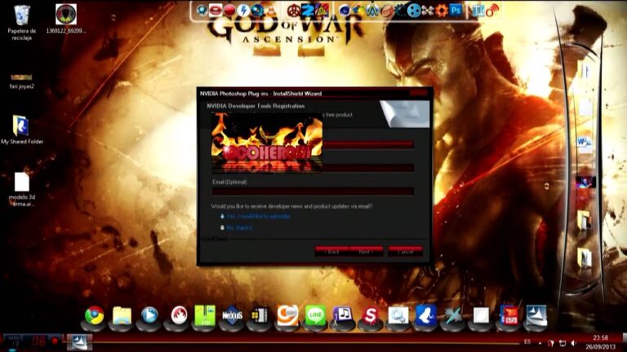Open the purple music note app in dock
The height and width of the screenshot is (352, 627).
343,315
